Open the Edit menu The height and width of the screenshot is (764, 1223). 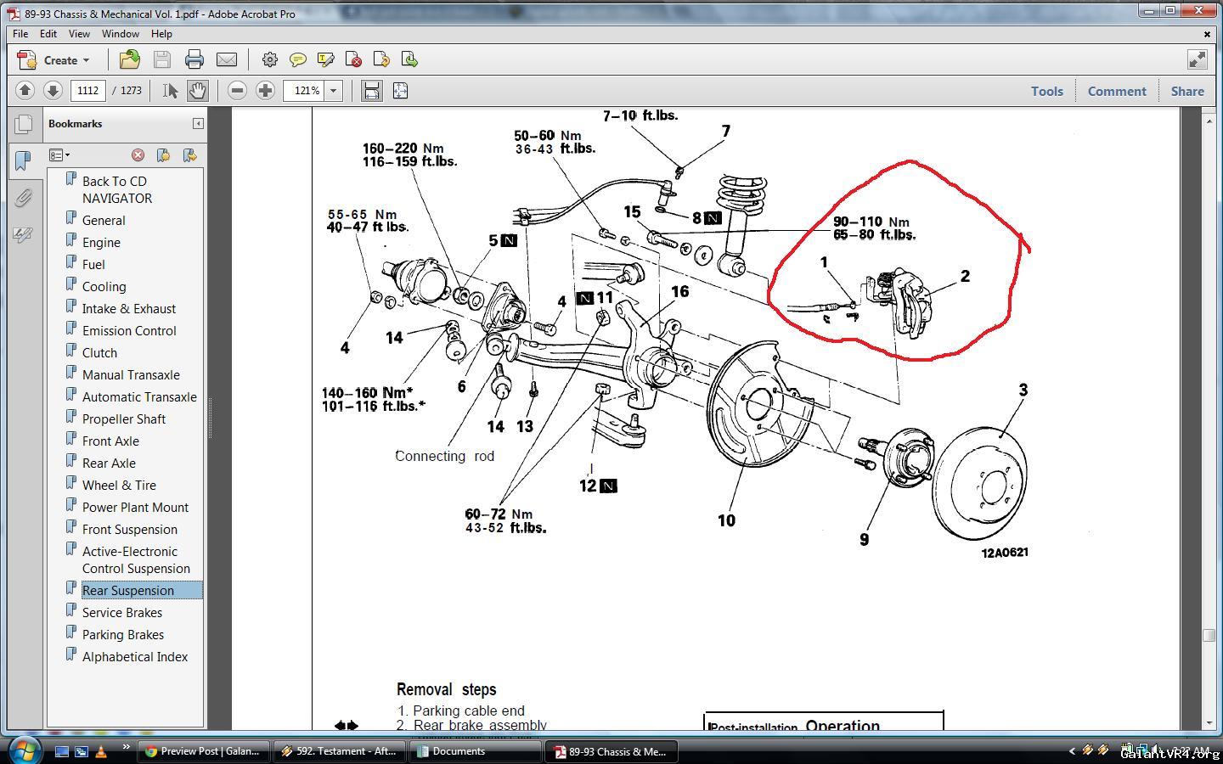click(48, 34)
